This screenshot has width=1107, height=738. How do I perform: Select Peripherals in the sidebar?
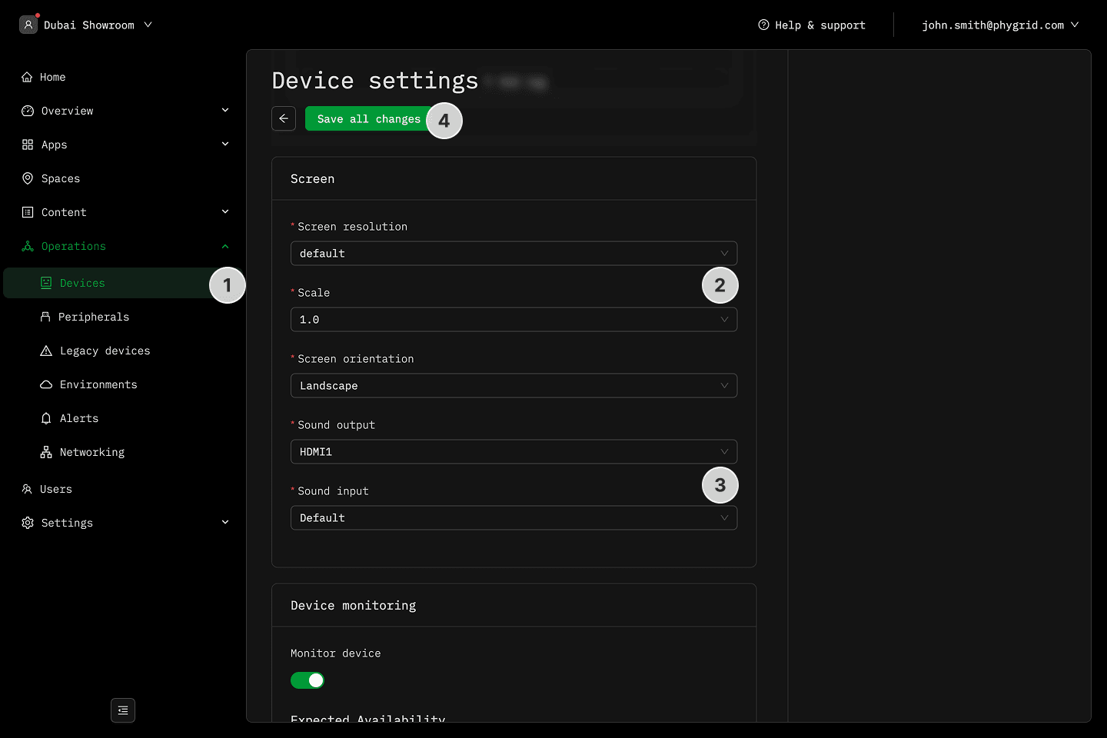coord(94,317)
